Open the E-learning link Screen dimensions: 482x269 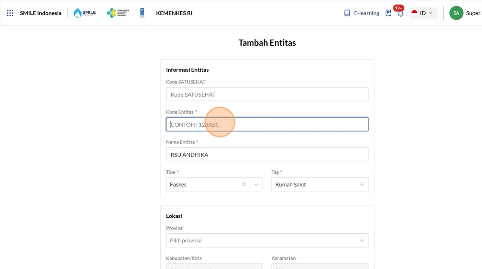tap(366, 13)
